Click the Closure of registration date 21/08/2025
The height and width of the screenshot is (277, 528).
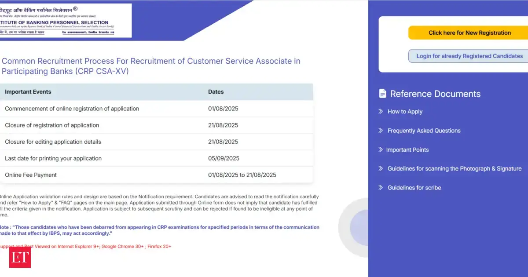223,125
